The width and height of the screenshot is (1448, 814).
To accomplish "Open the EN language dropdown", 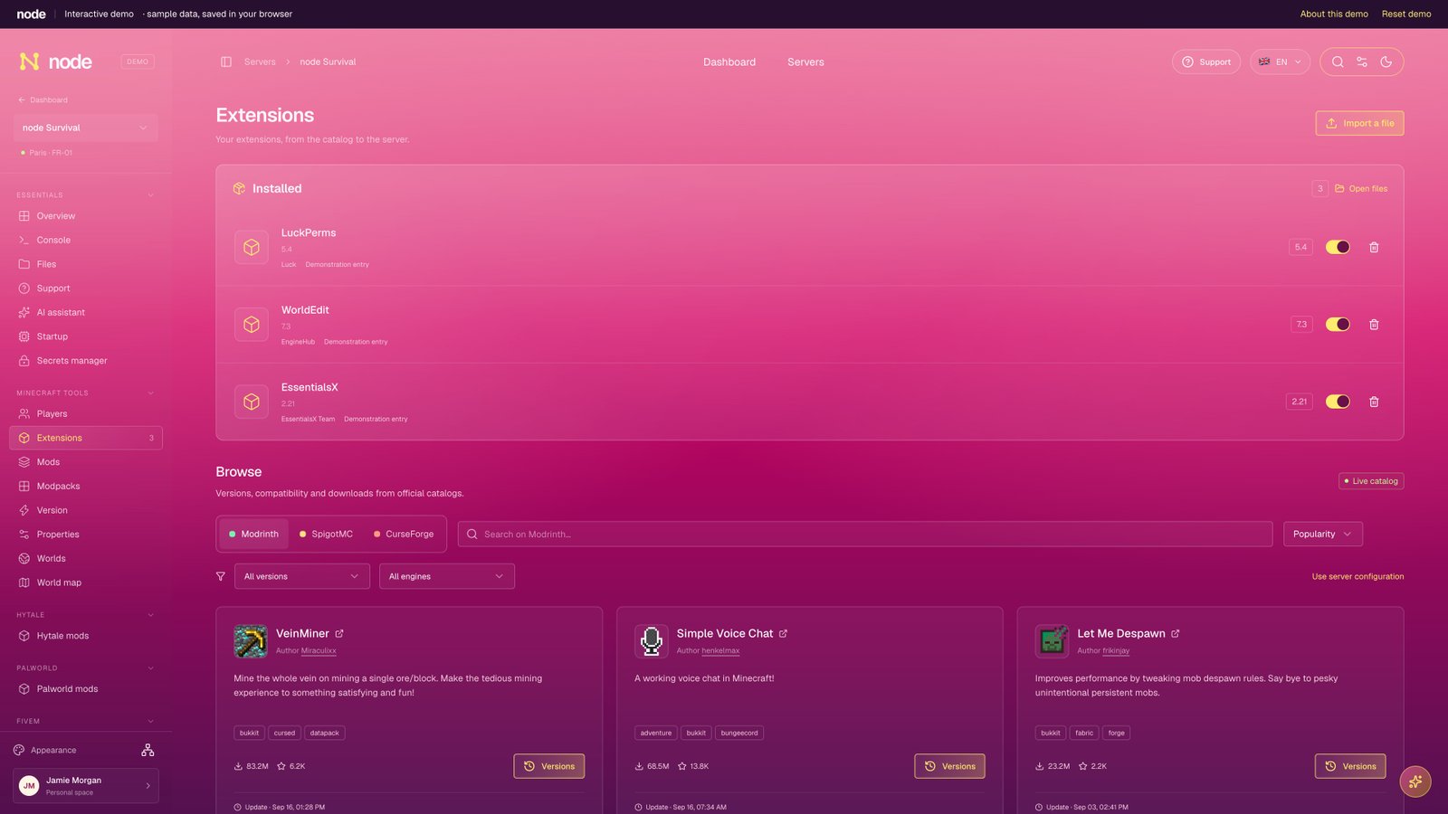I will click(1280, 62).
